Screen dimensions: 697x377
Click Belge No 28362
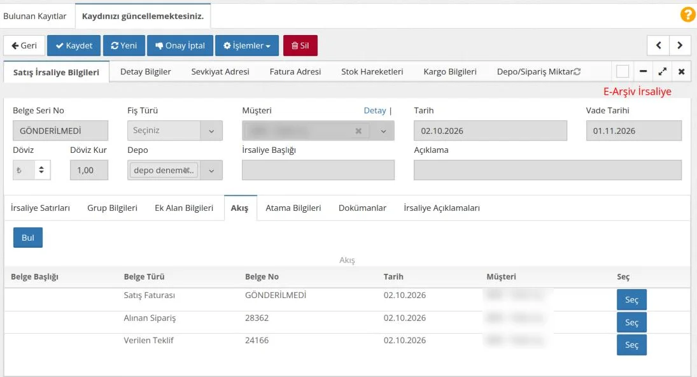click(x=257, y=318)
